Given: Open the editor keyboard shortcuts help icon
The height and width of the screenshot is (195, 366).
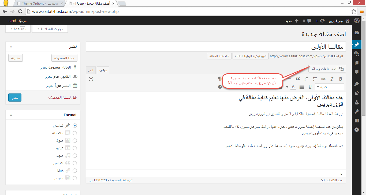Looking at the screenshot, I should tap(220, 87).
